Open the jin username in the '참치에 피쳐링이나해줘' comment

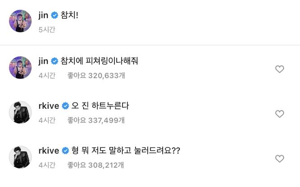point(44,61)
